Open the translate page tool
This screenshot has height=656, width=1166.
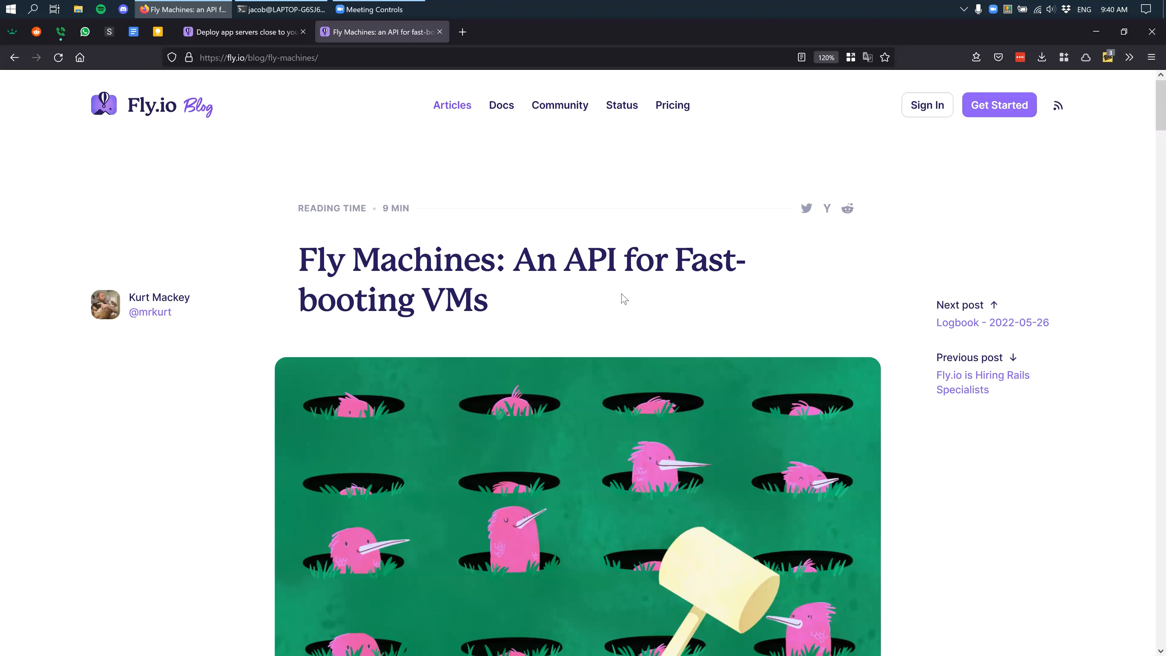(868, 57)
